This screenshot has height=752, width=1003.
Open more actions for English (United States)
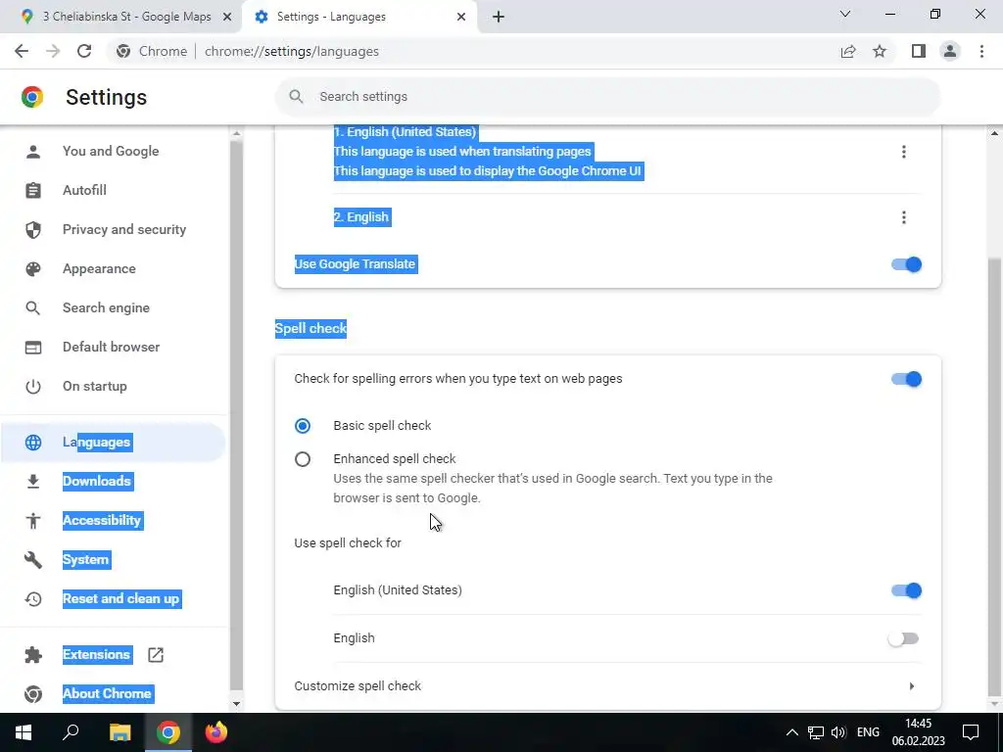[903, 152]
